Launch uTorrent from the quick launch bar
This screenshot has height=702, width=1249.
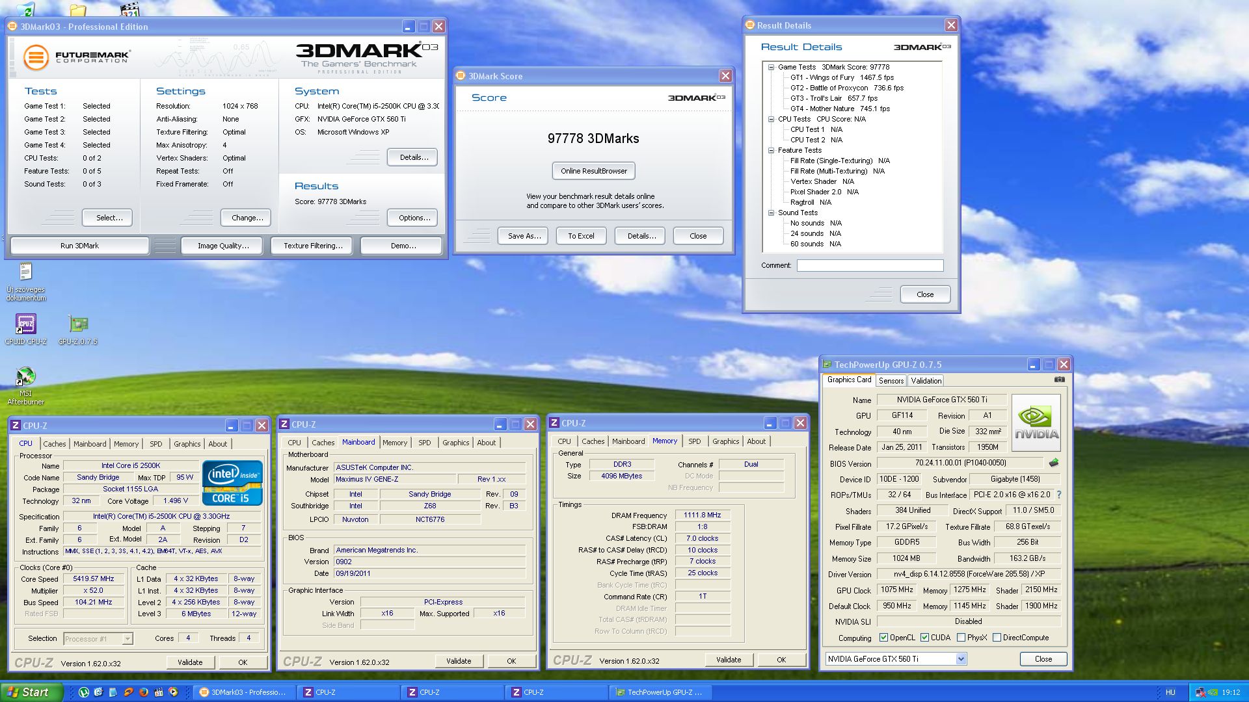[x=84, y=692]
